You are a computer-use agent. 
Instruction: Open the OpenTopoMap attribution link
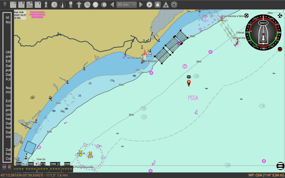click(x=38, y=12)
